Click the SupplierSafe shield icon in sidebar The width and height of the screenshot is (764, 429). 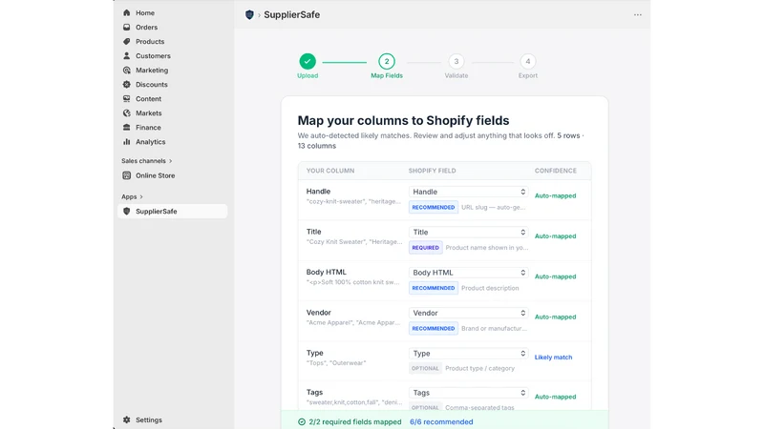tap(127, 211)
